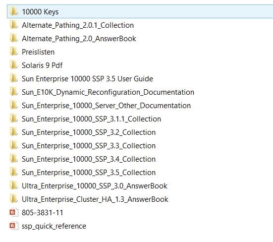
Task: Click the 'Alternate_Pathing_2.0.1_Collection' name
Action: [x=78, y=25]
